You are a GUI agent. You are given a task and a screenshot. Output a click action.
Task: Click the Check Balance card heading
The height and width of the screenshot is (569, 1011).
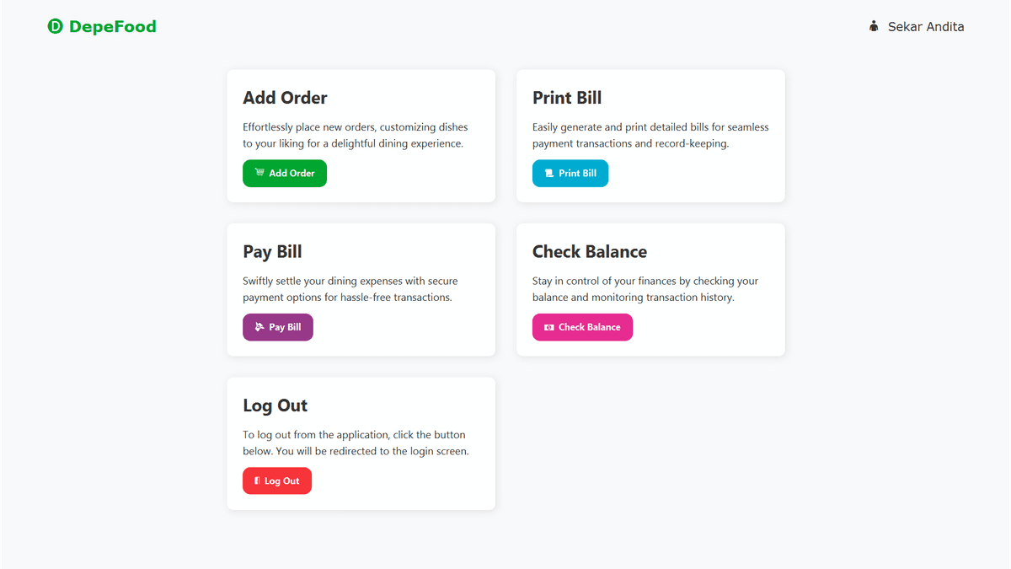point(590,252)
